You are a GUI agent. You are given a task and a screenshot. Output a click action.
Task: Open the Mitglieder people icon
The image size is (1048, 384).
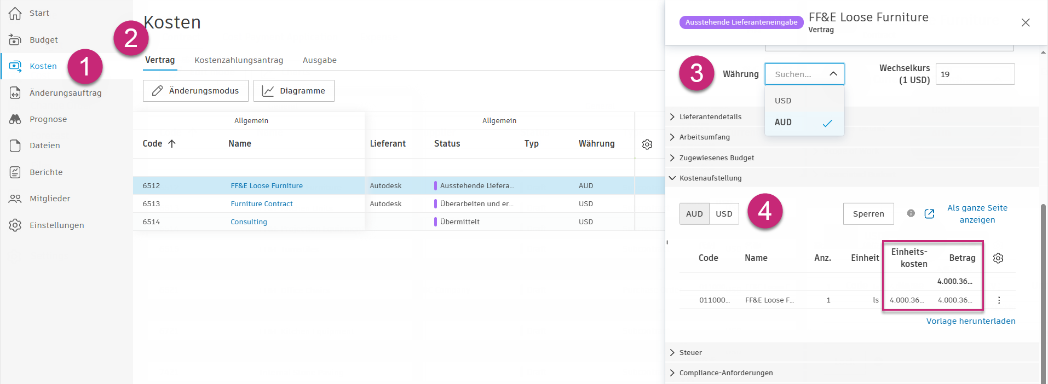[x=15, y=199]
